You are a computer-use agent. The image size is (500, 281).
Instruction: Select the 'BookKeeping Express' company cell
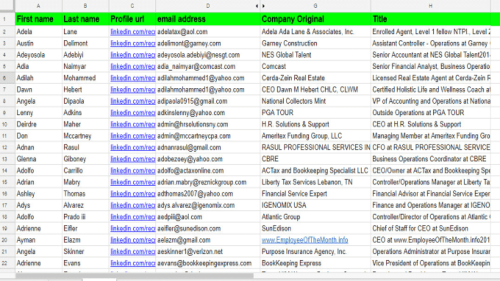point(315,264)
